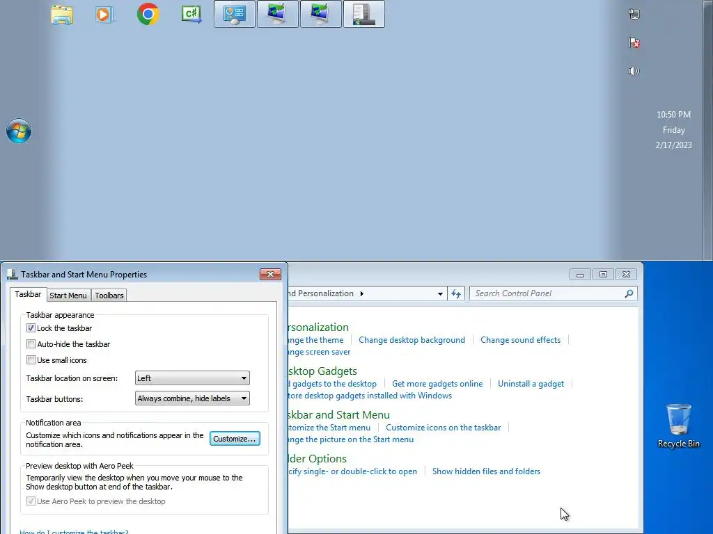Click the search magnifier in Control Panel
This screenshot has height=534, width=713.
(x=629, y=294)
